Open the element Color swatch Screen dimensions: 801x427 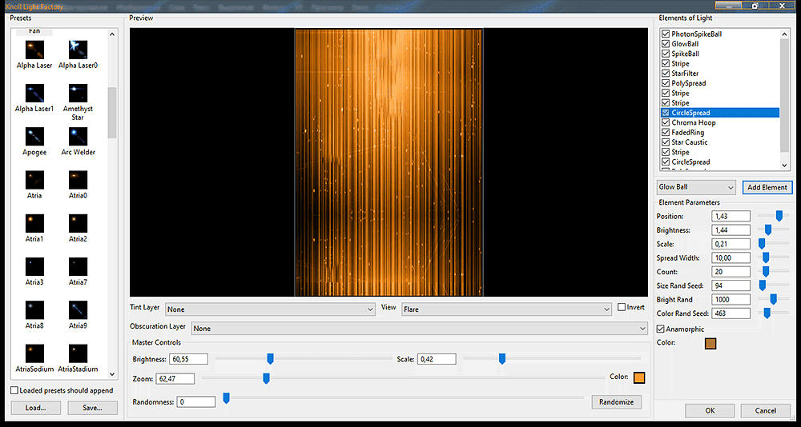[x=710, y=344]
